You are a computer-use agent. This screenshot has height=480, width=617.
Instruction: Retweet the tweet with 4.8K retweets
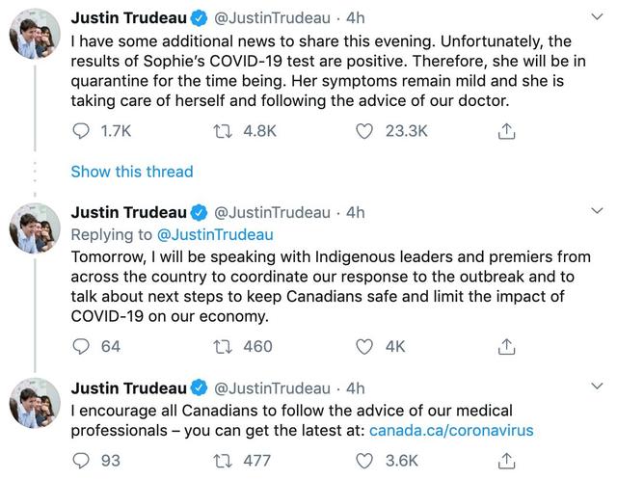click(x=221, y=130)
